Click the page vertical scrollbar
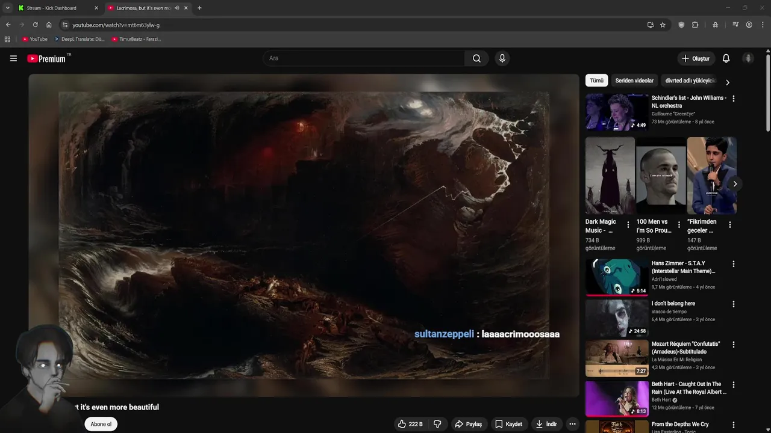The width and height of the screenshot is (771, 433). pyautogui.click(x=768, y=93)
